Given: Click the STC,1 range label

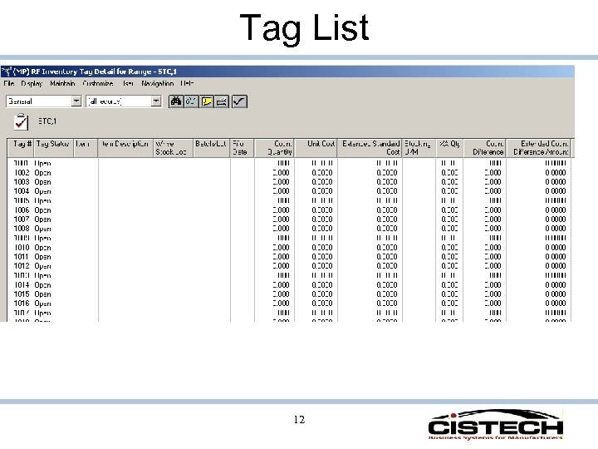Looking at the screenshot, I should [x=47, y=121].
